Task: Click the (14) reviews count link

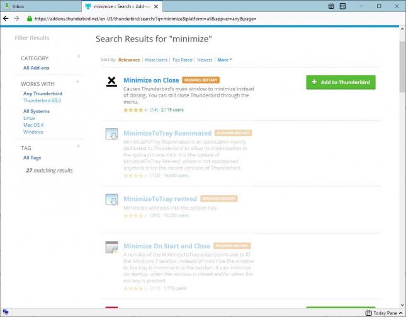Action: point(154,110)
